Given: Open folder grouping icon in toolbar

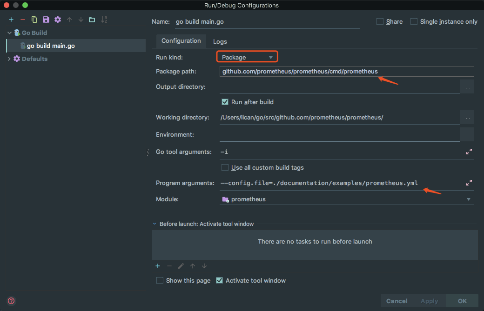Looking at the screenshot, I should point(91,20).
